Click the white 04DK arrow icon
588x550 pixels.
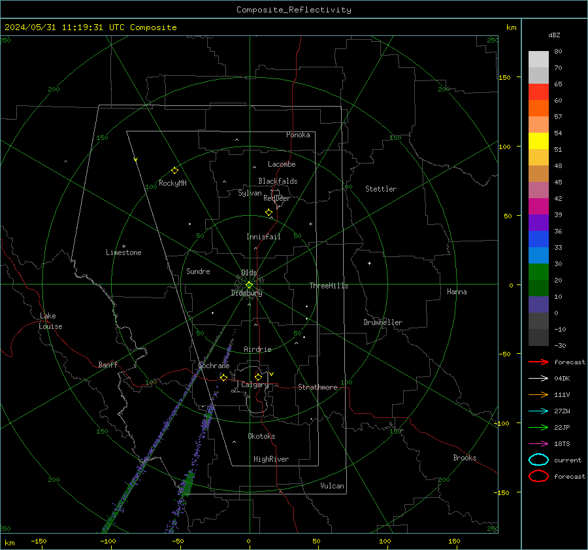point(538,379)
